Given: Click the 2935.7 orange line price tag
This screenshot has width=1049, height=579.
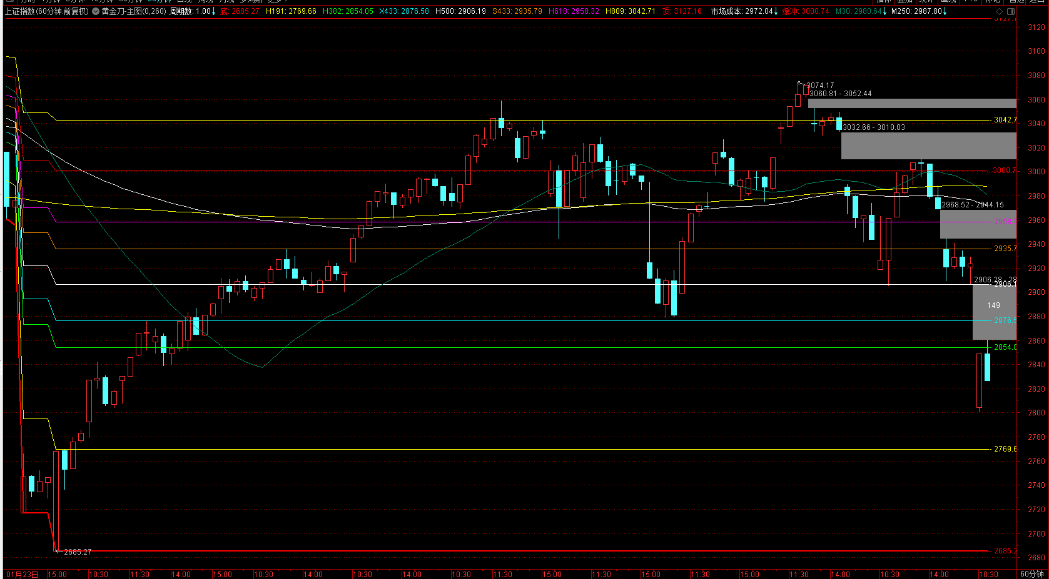Looking at the screenshot, I should [1005, 249].
